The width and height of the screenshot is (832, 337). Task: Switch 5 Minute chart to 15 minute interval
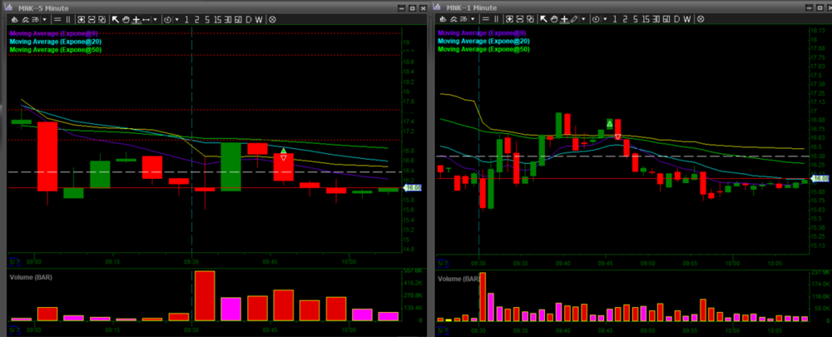pyautogui.click(x=217, y=19)
